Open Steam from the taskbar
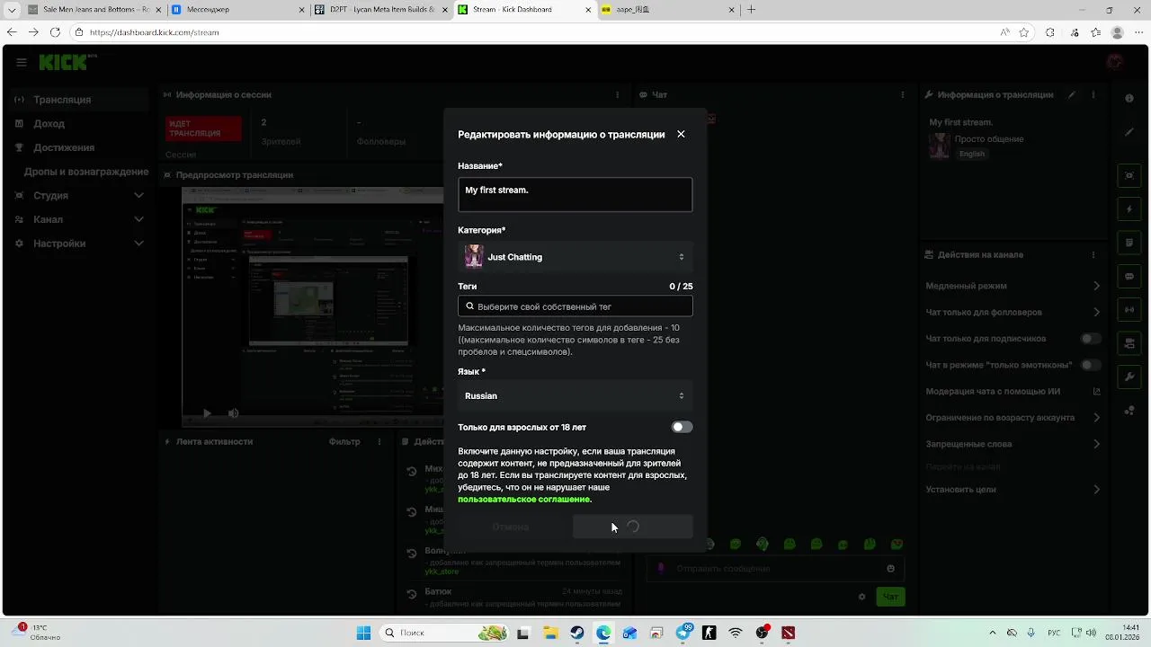 [x=576, y=633]
